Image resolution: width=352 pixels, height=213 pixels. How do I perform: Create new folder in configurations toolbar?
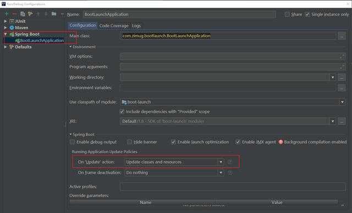(54, 14)
